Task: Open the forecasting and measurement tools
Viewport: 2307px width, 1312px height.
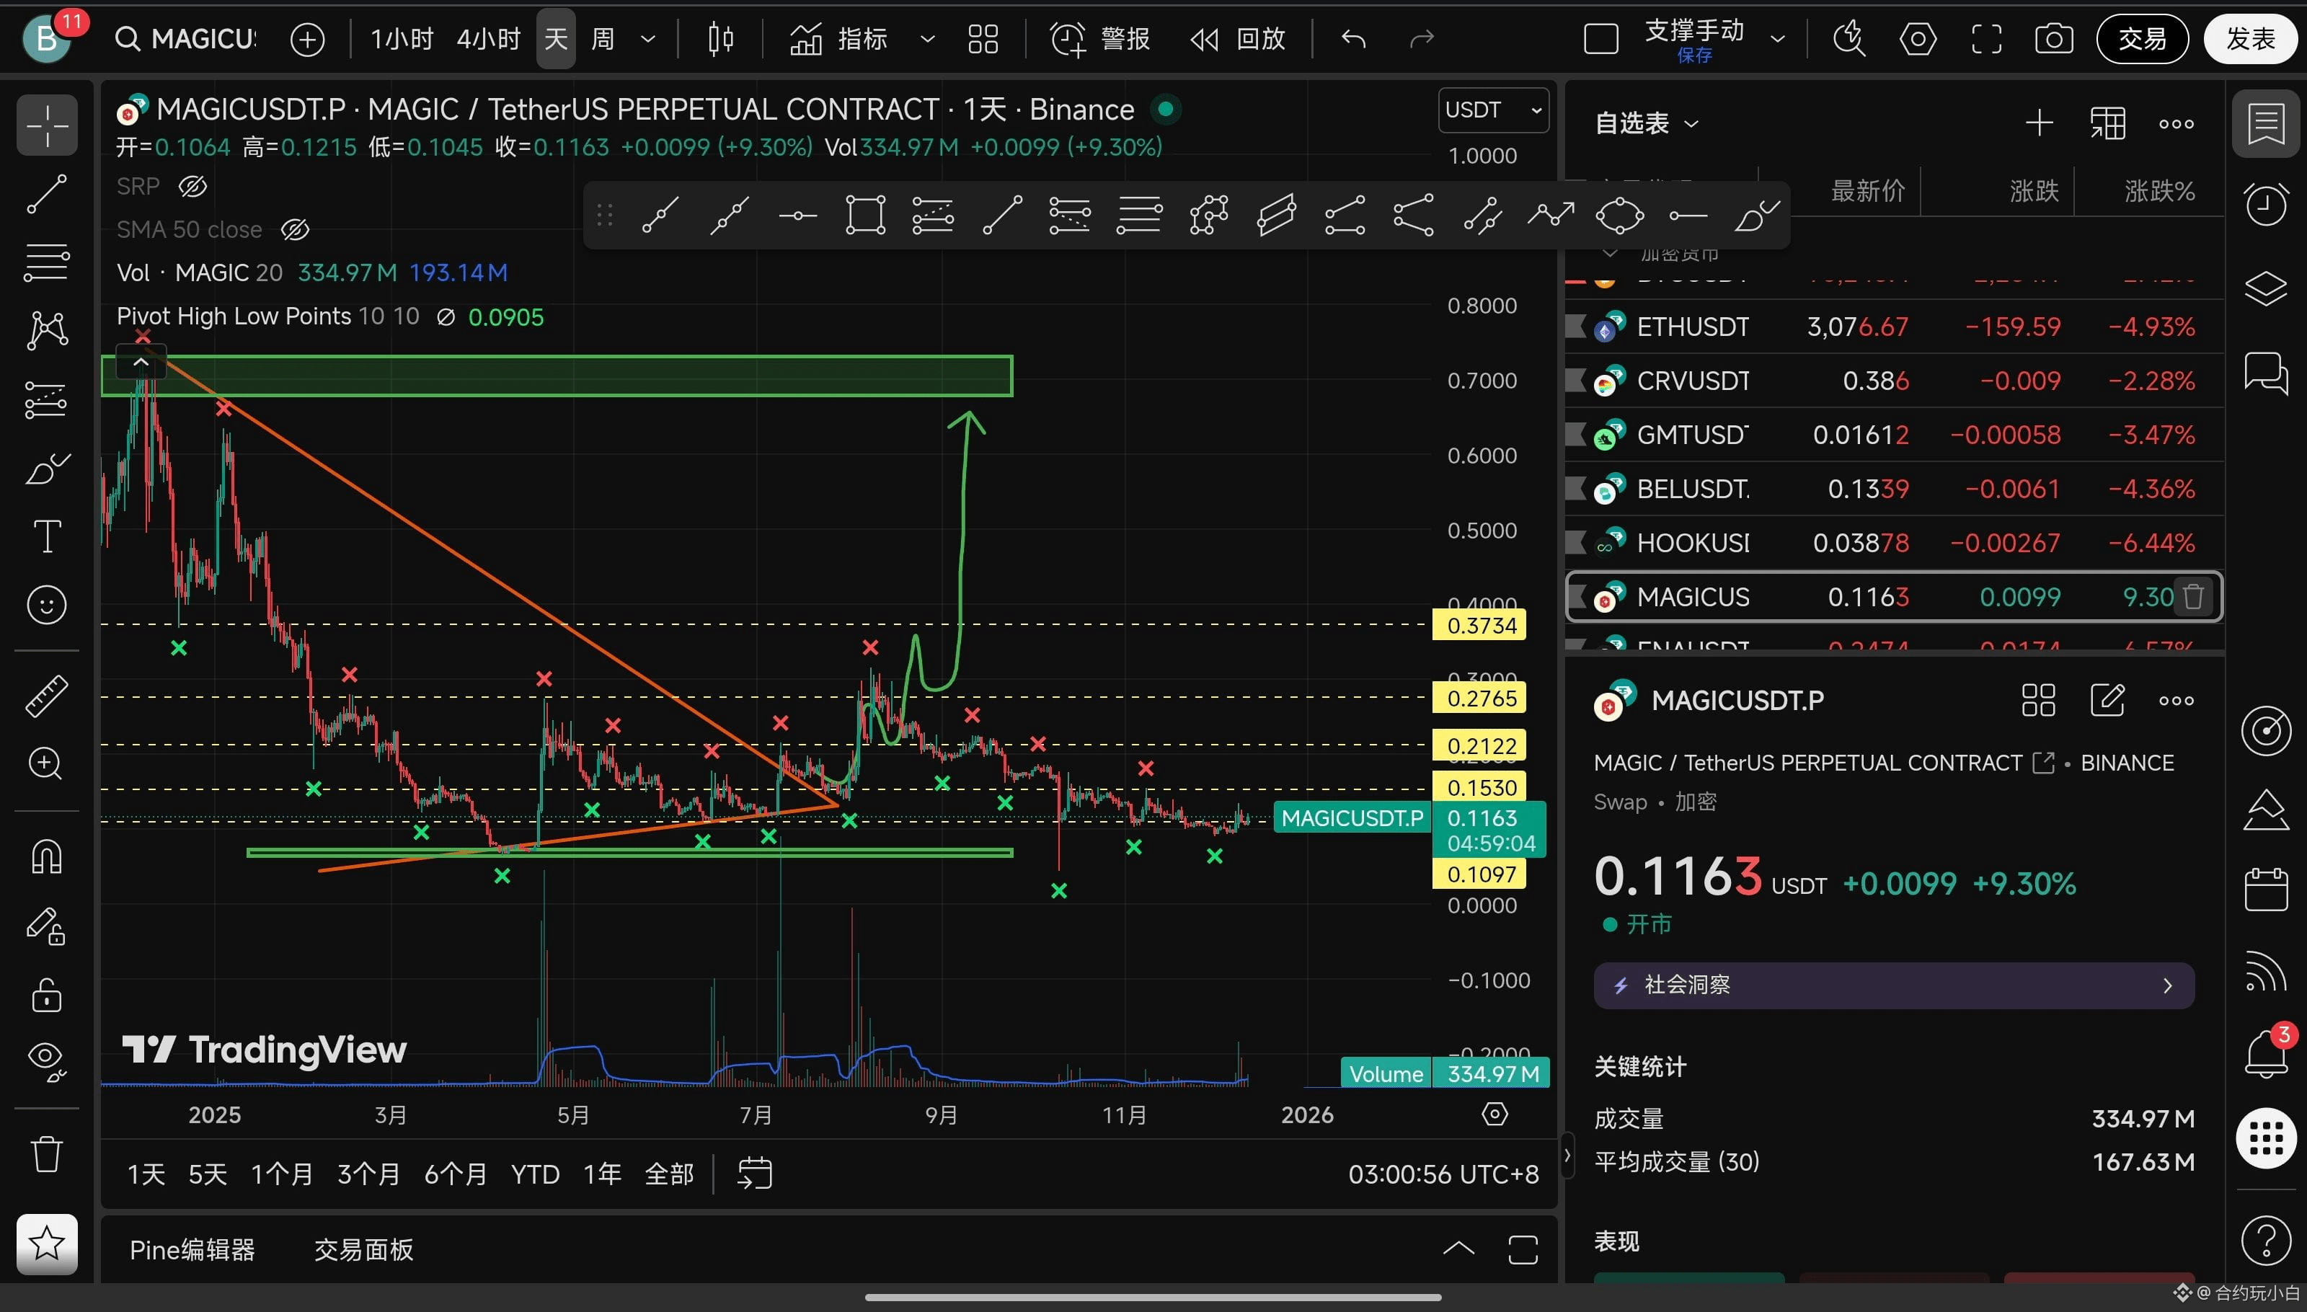Action: click(47, 399)
